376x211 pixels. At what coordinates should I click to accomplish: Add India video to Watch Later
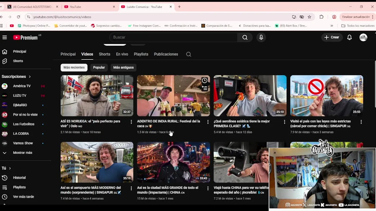tap(205, 80)
